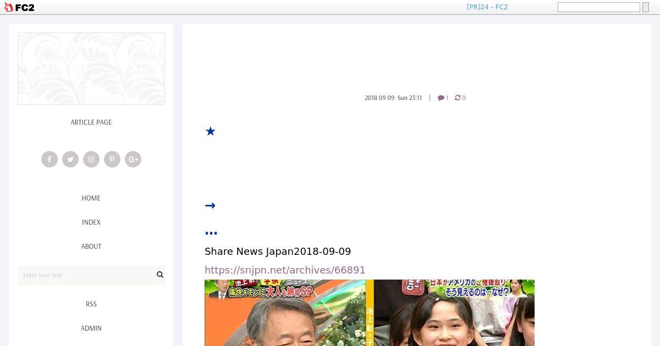Open the Twitter social icon
This screenshot has width=660, height=346.
pos(70,159)
